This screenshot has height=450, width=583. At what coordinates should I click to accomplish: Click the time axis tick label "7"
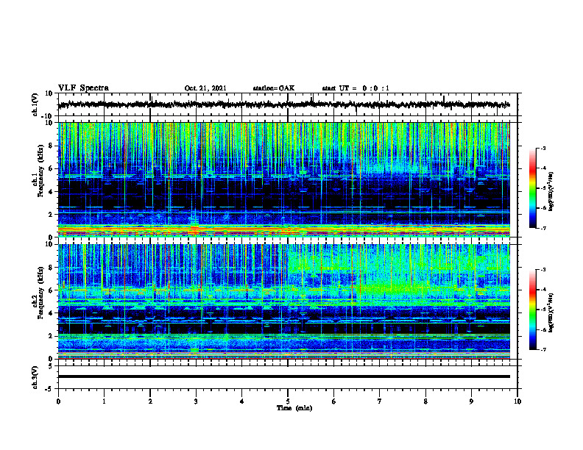[x=380, y=401]
